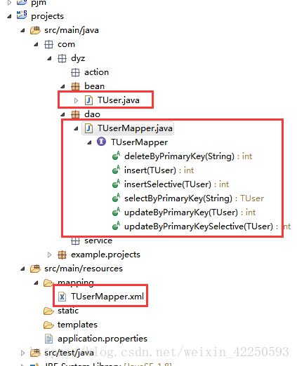Select insert(TUser) method text

tap(150, 170)
